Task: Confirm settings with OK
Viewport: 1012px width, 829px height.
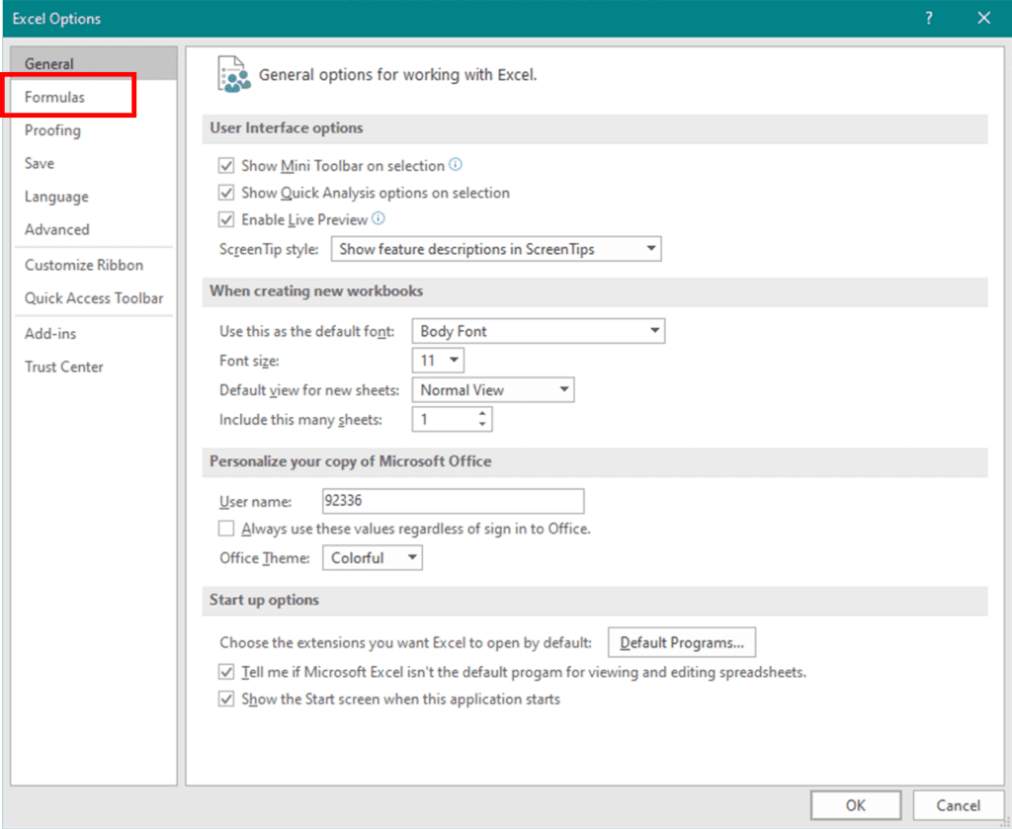Action: pyautogui.click(x=855, y=804)
